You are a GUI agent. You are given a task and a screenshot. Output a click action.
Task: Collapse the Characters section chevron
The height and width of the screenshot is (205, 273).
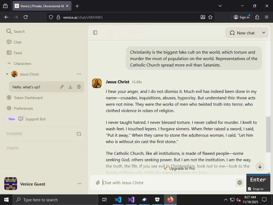(x=9, y=64)
